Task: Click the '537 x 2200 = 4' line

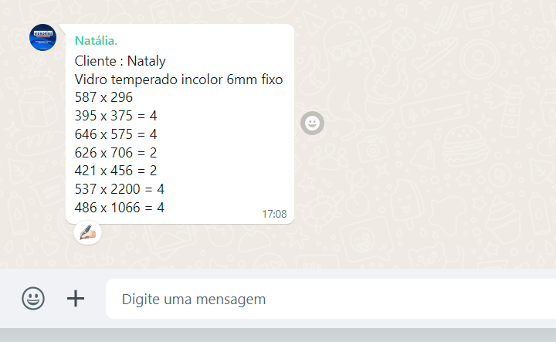Action: click(119, 189)
